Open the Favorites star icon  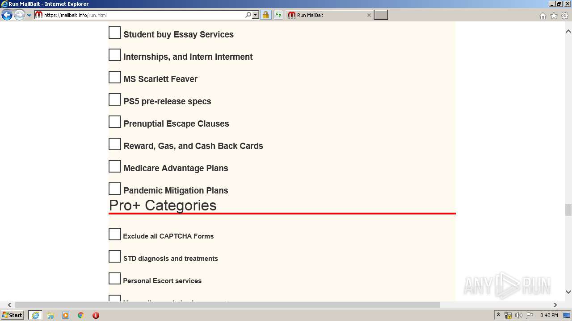click(554, 16)
